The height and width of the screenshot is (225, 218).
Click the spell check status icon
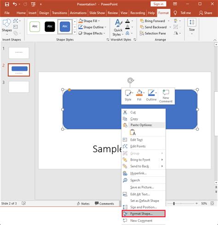[23, 203]
